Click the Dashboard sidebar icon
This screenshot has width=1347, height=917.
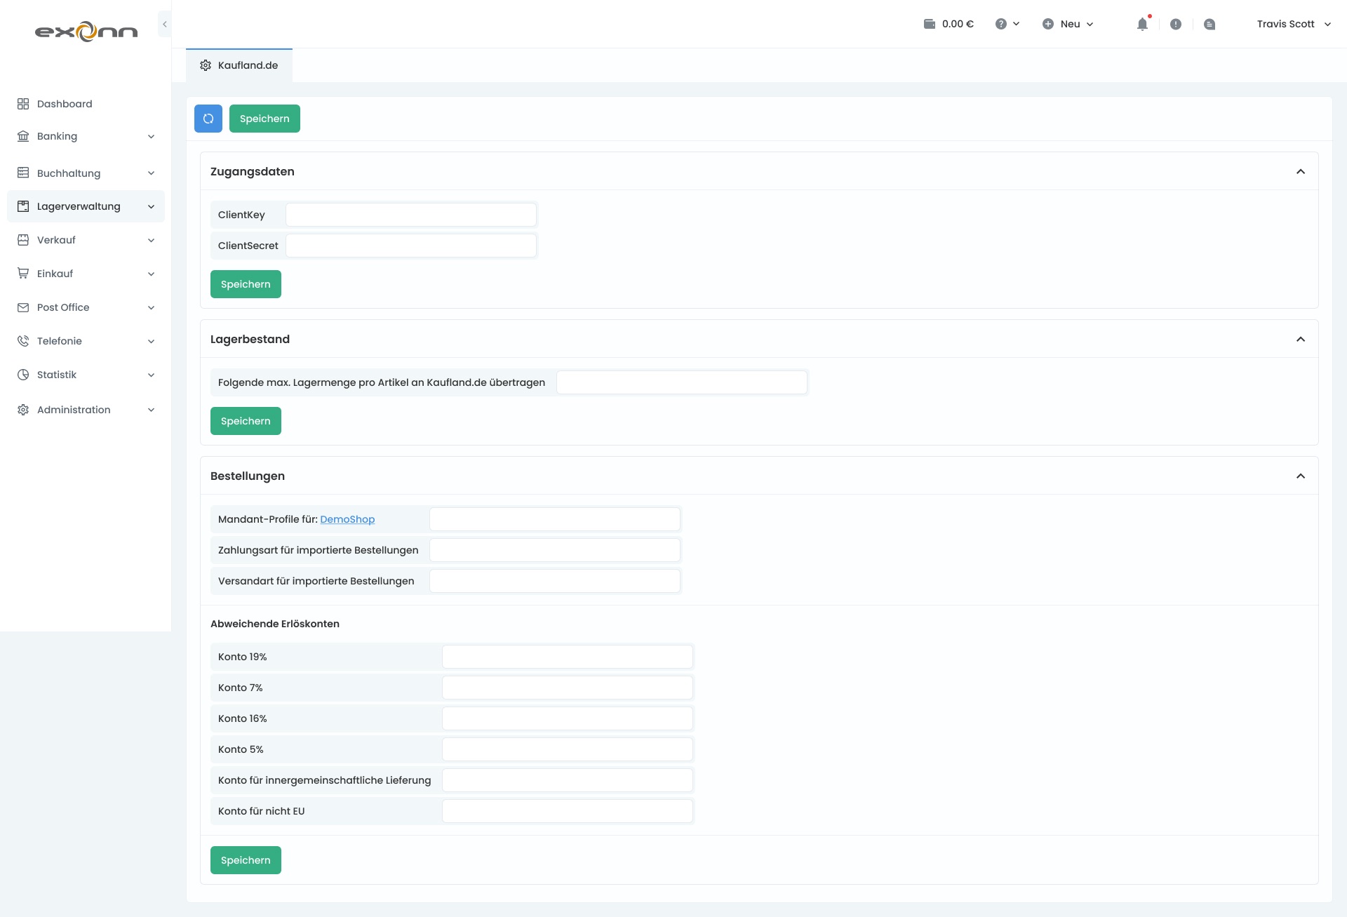pos(22,103)
